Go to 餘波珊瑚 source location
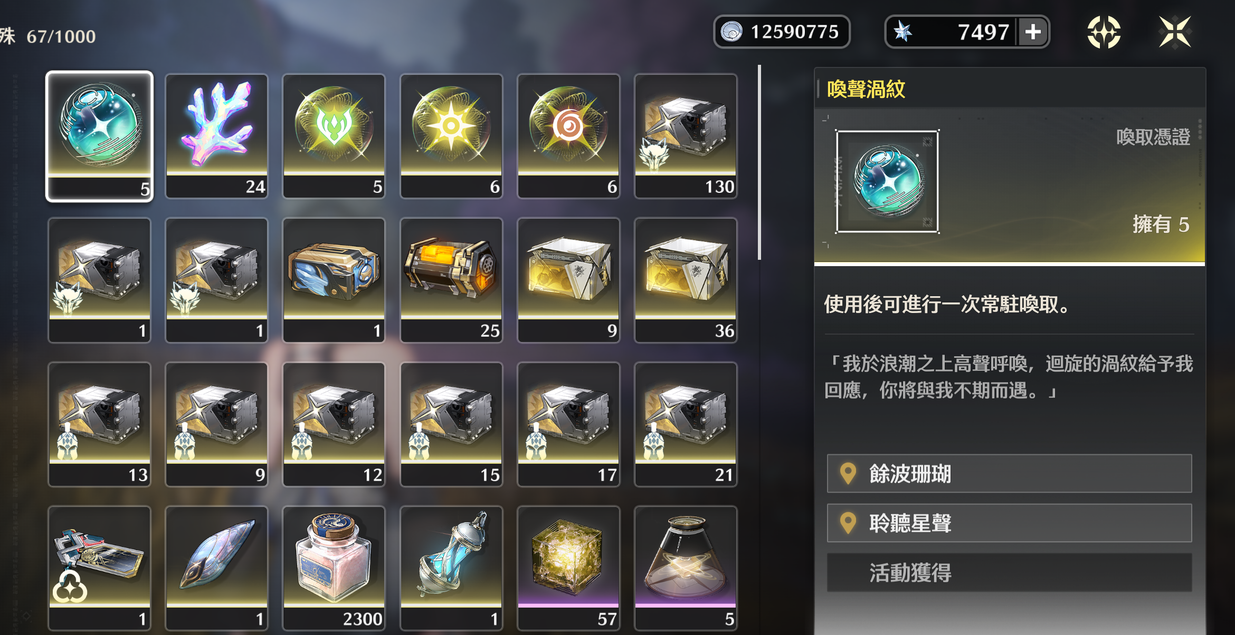Image resolution: width=1235 pixels, height=635 pixels. pos(1009,474)
